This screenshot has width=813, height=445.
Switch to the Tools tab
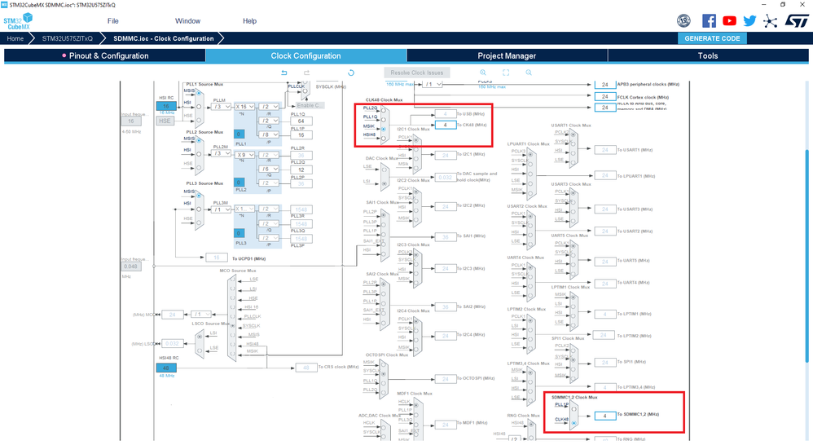708,55
